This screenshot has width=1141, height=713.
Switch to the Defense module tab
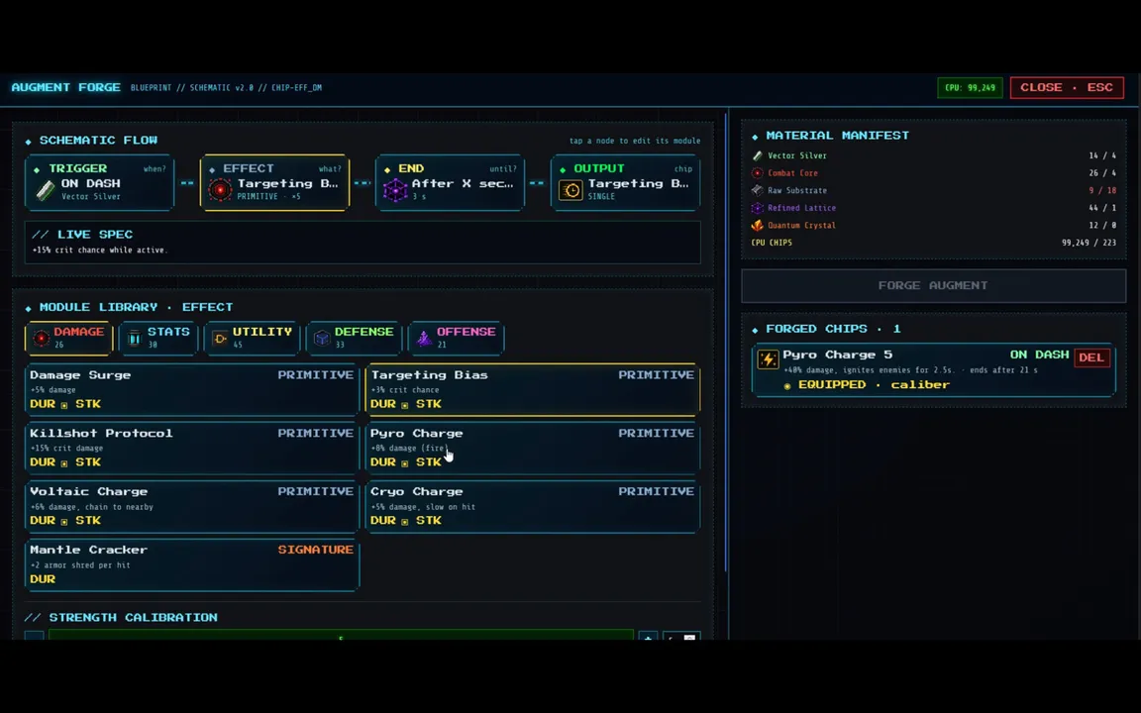coord(354,338)
